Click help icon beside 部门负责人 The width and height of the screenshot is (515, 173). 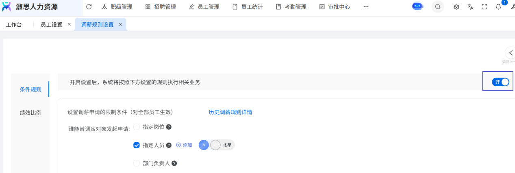click(174, 163)
